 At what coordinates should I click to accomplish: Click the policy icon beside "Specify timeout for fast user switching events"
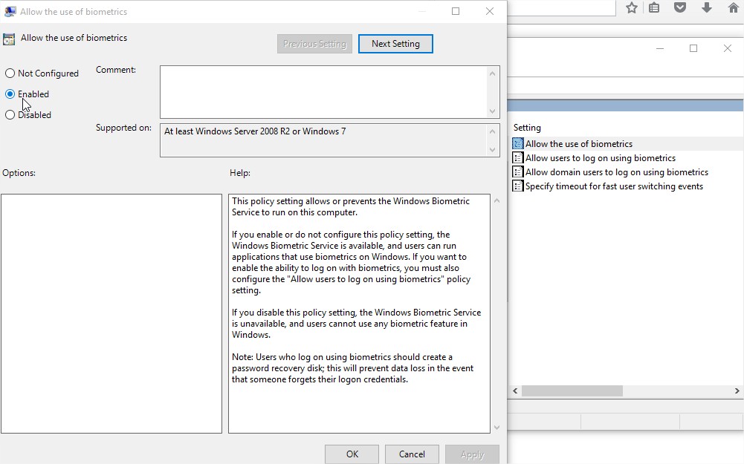pyautogui.click(x=518, y=186)
